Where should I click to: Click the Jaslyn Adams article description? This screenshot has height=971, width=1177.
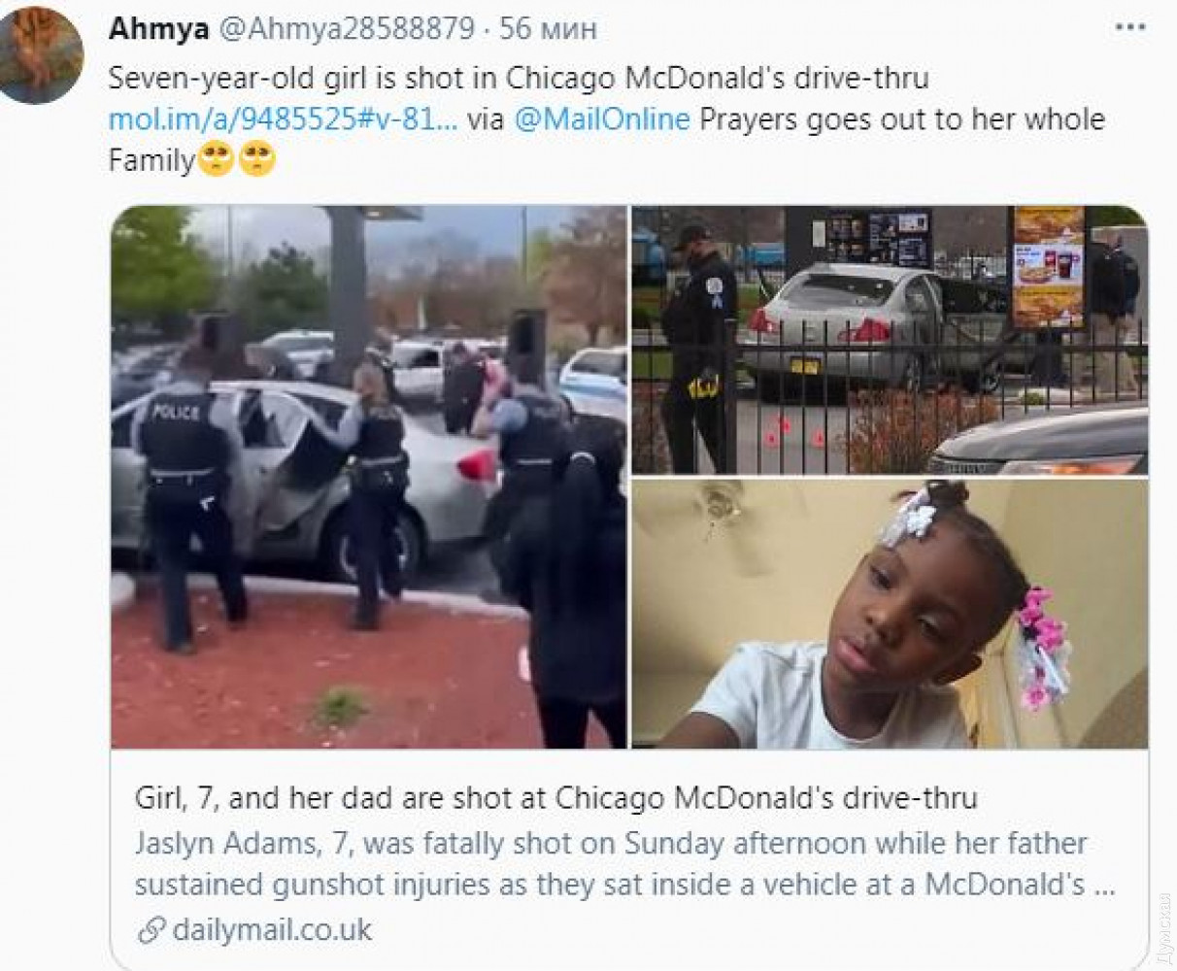[x=624, y=863]
